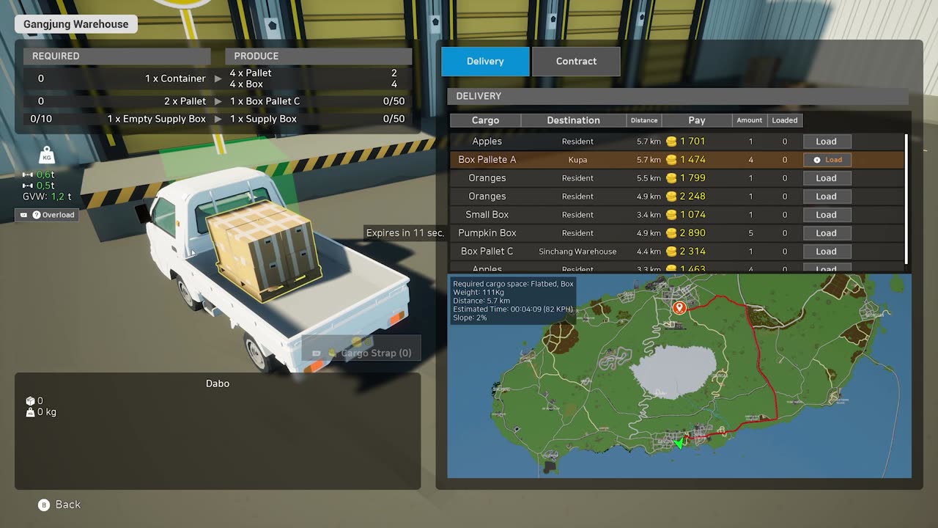Click the green player arrow on map
Screen dimensions: 938x528
click(679, 443)
